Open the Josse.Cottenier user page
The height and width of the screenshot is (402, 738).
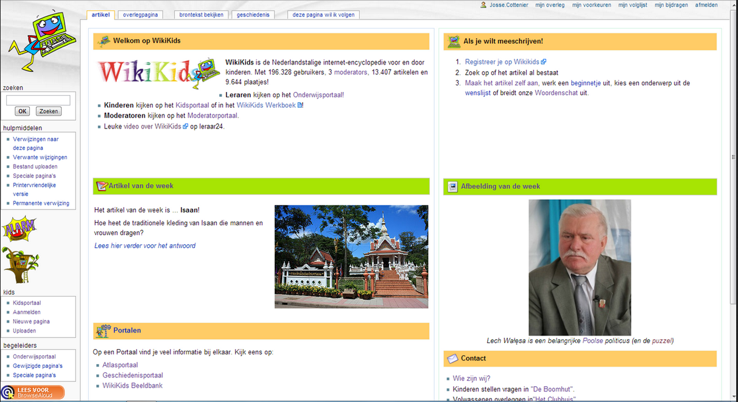coord(510,5)
